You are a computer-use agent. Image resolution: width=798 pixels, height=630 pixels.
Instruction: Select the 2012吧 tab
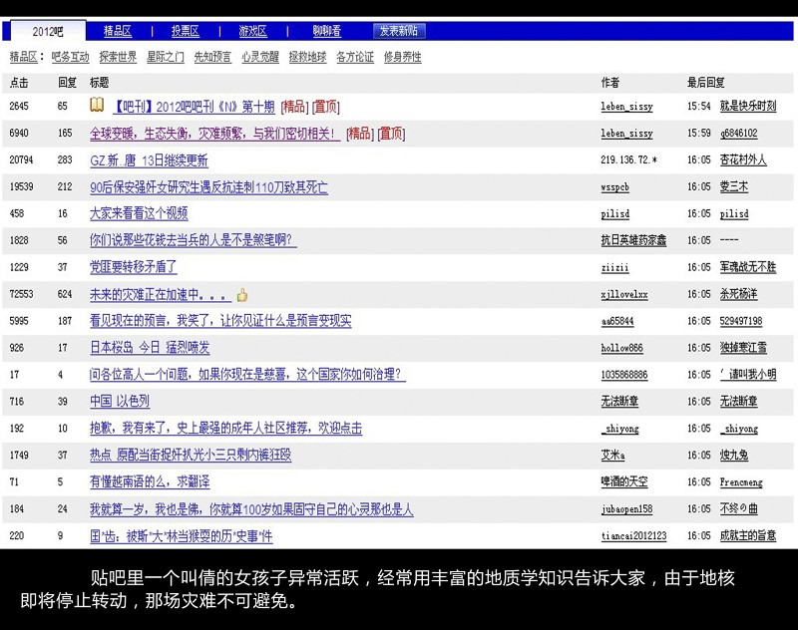(48, 32)
